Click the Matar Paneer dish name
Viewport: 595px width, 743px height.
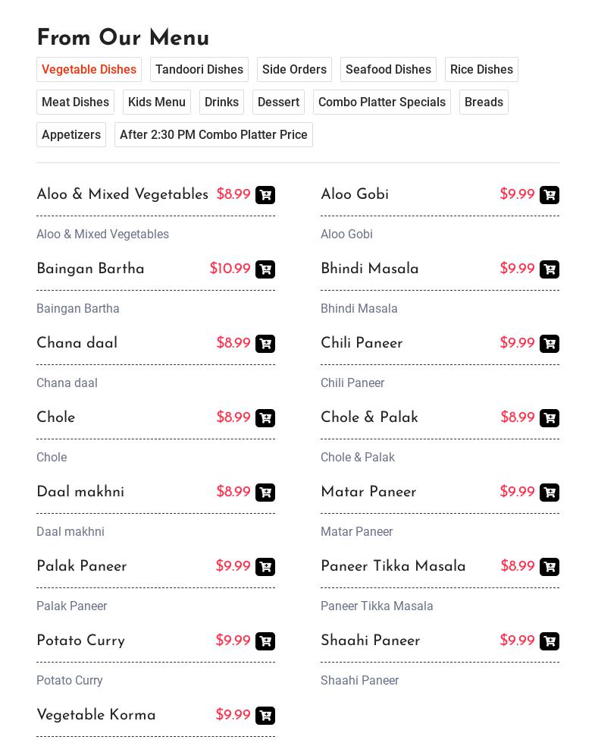coord(368,493)
